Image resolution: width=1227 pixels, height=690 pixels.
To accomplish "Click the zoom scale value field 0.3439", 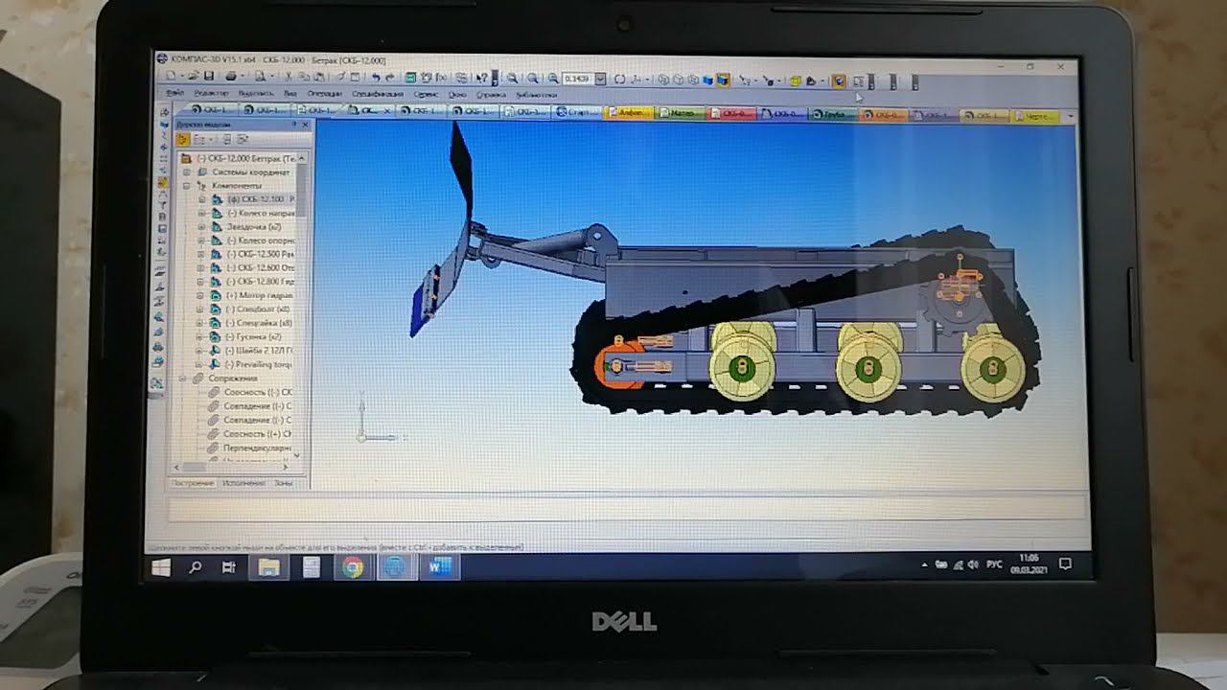I will (578, 79).
